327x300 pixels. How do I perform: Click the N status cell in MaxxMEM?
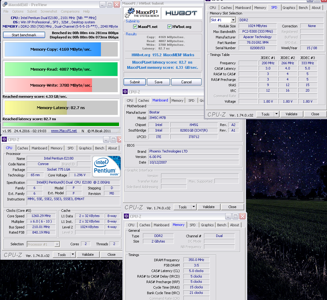83,131
